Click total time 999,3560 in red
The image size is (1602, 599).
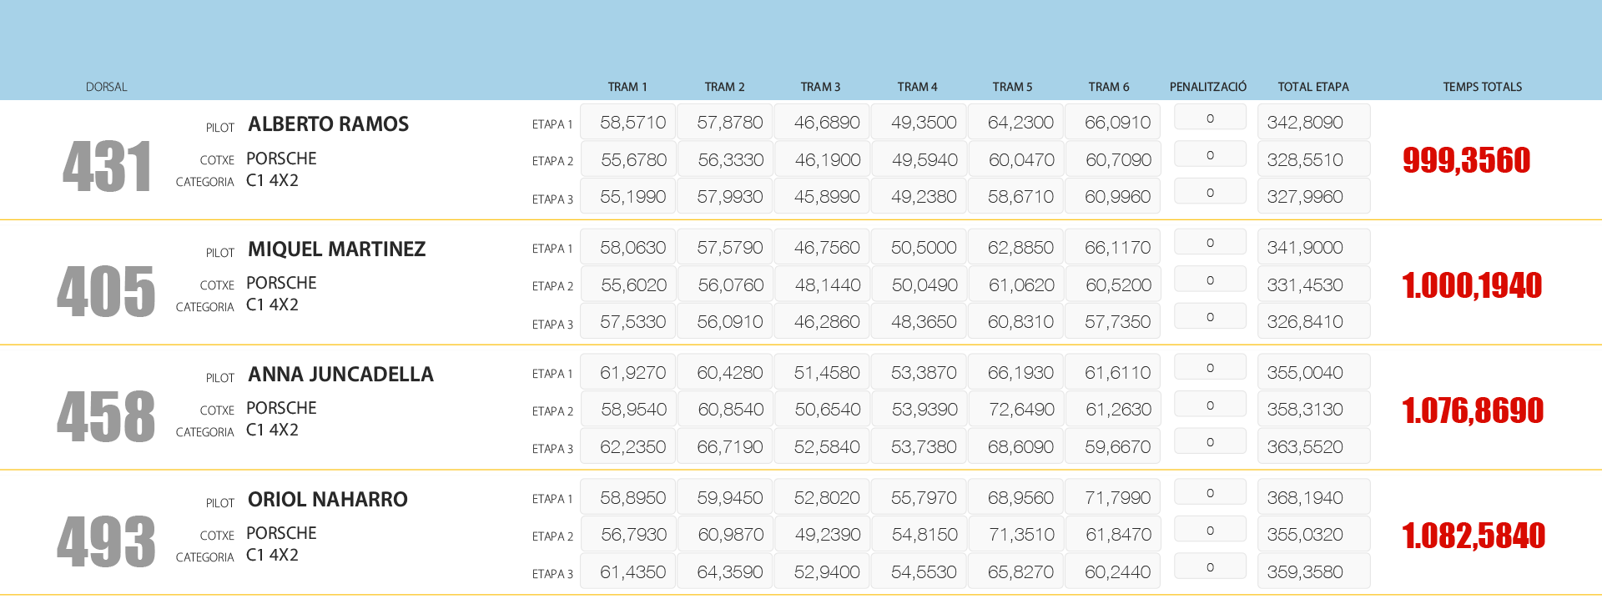[1466, 160]
